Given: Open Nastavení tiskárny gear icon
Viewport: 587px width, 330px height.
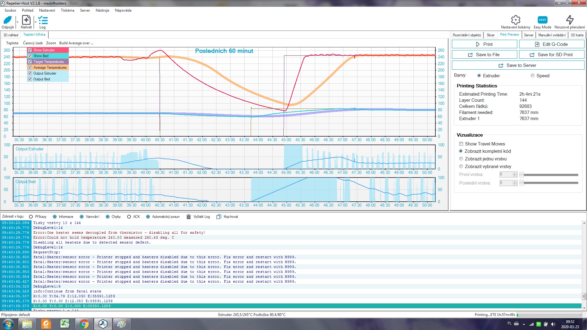Looking at the screenshot, I should 515,20.
